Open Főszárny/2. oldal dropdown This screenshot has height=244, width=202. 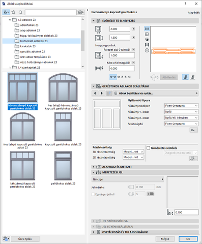181,117
